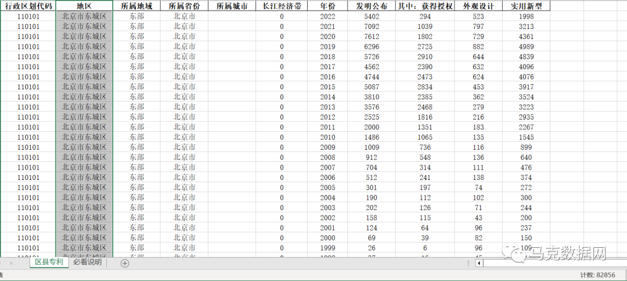Select 北京市 province cell in the 2017 row
The image size is (627, 281).
click(185, 67)
